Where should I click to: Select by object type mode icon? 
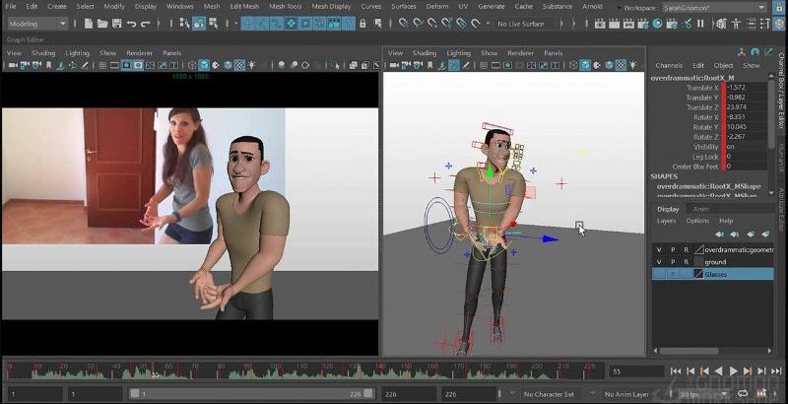(x=199, y=24)
